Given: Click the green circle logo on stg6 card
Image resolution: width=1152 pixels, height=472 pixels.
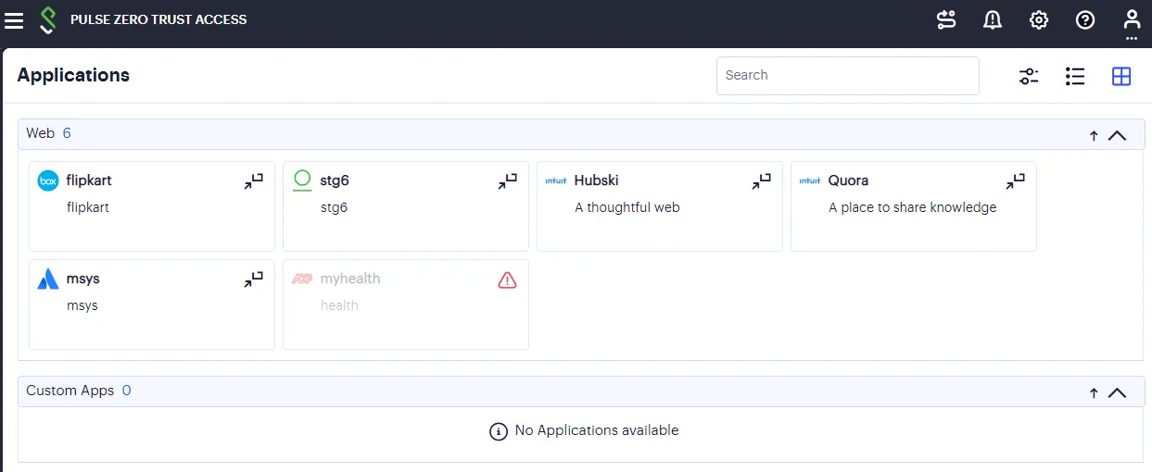Looking at the screenshot, I should click(302, 180).
